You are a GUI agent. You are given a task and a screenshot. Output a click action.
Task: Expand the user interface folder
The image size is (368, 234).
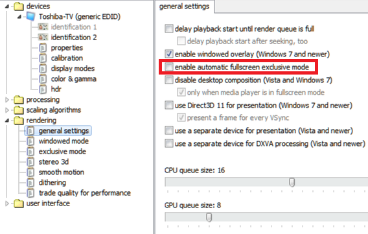coord(7,204)
